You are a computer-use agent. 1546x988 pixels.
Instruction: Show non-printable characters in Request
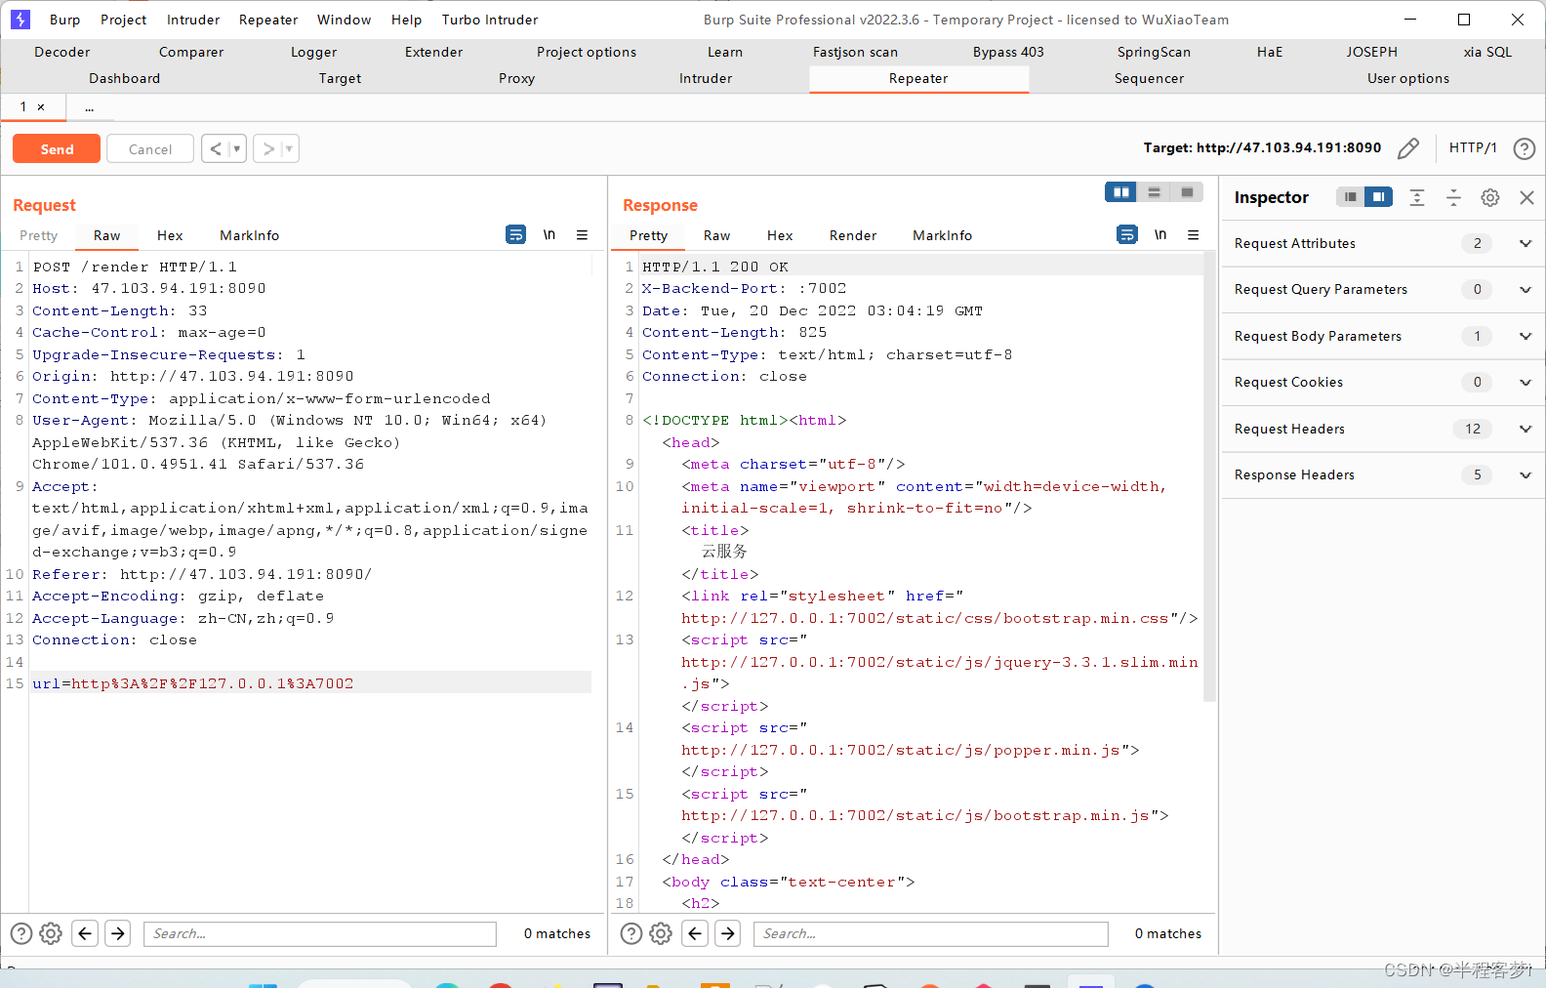(x=549, y=234)
